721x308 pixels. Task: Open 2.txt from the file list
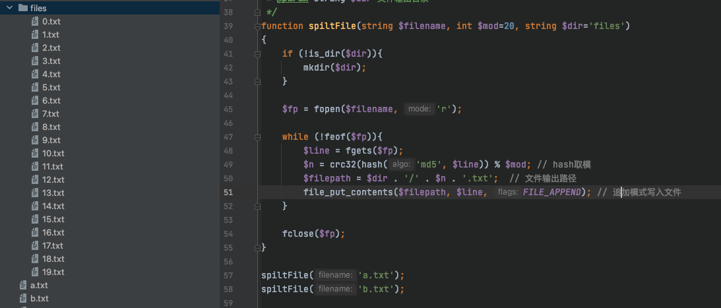(x=51, y=47)
